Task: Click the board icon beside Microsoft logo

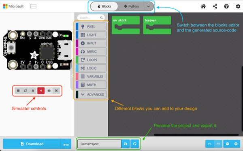Action: point(33,6)
